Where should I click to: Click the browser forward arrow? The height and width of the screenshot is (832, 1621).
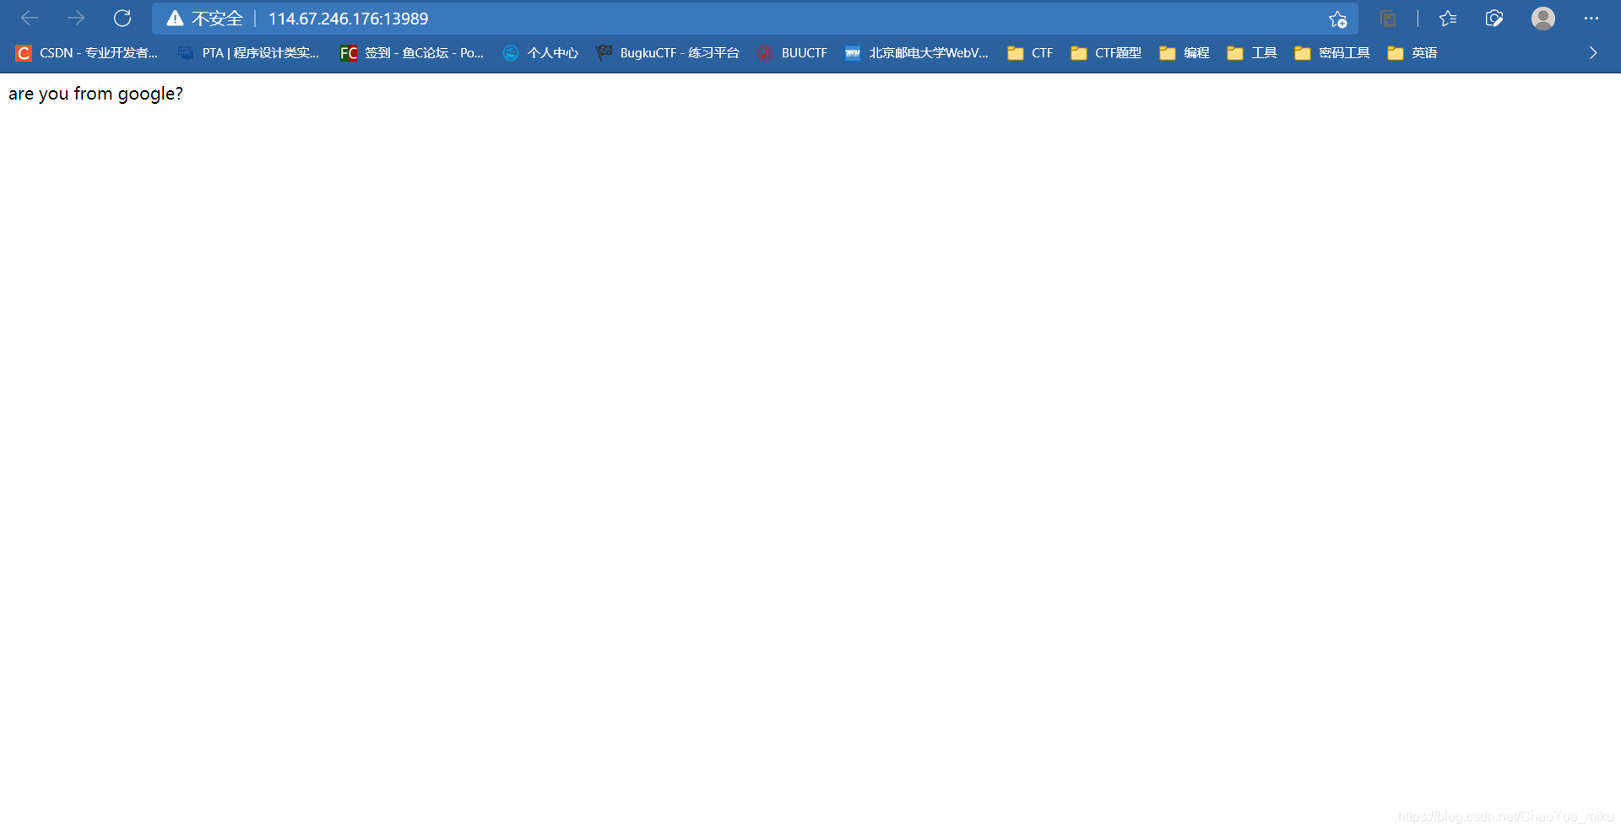[76, 18]
